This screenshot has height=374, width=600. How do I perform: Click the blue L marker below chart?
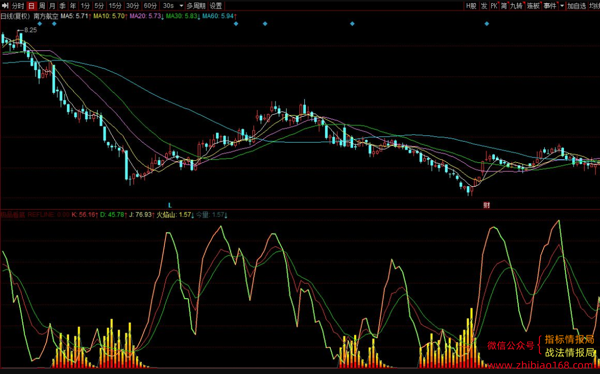tap(170, 205)
